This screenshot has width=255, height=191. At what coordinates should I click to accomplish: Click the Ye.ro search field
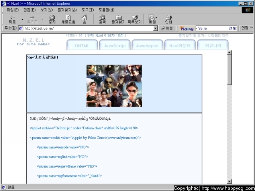[216, 29]
